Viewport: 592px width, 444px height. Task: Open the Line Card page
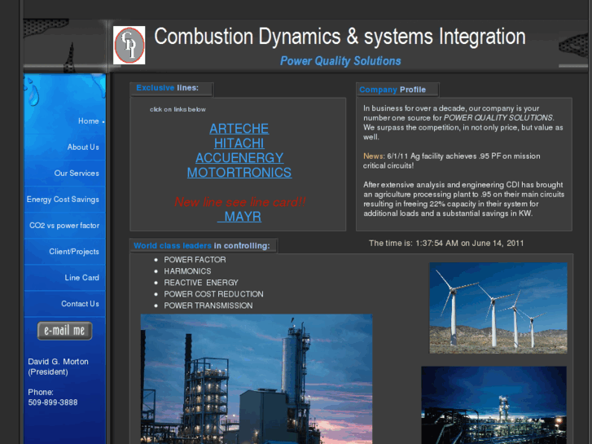82,278
